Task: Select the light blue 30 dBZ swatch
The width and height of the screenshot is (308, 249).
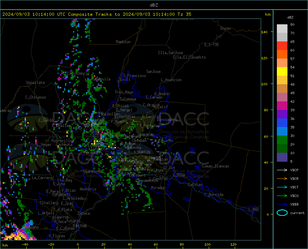Action: pyautogui.click(x=282, y=132)
